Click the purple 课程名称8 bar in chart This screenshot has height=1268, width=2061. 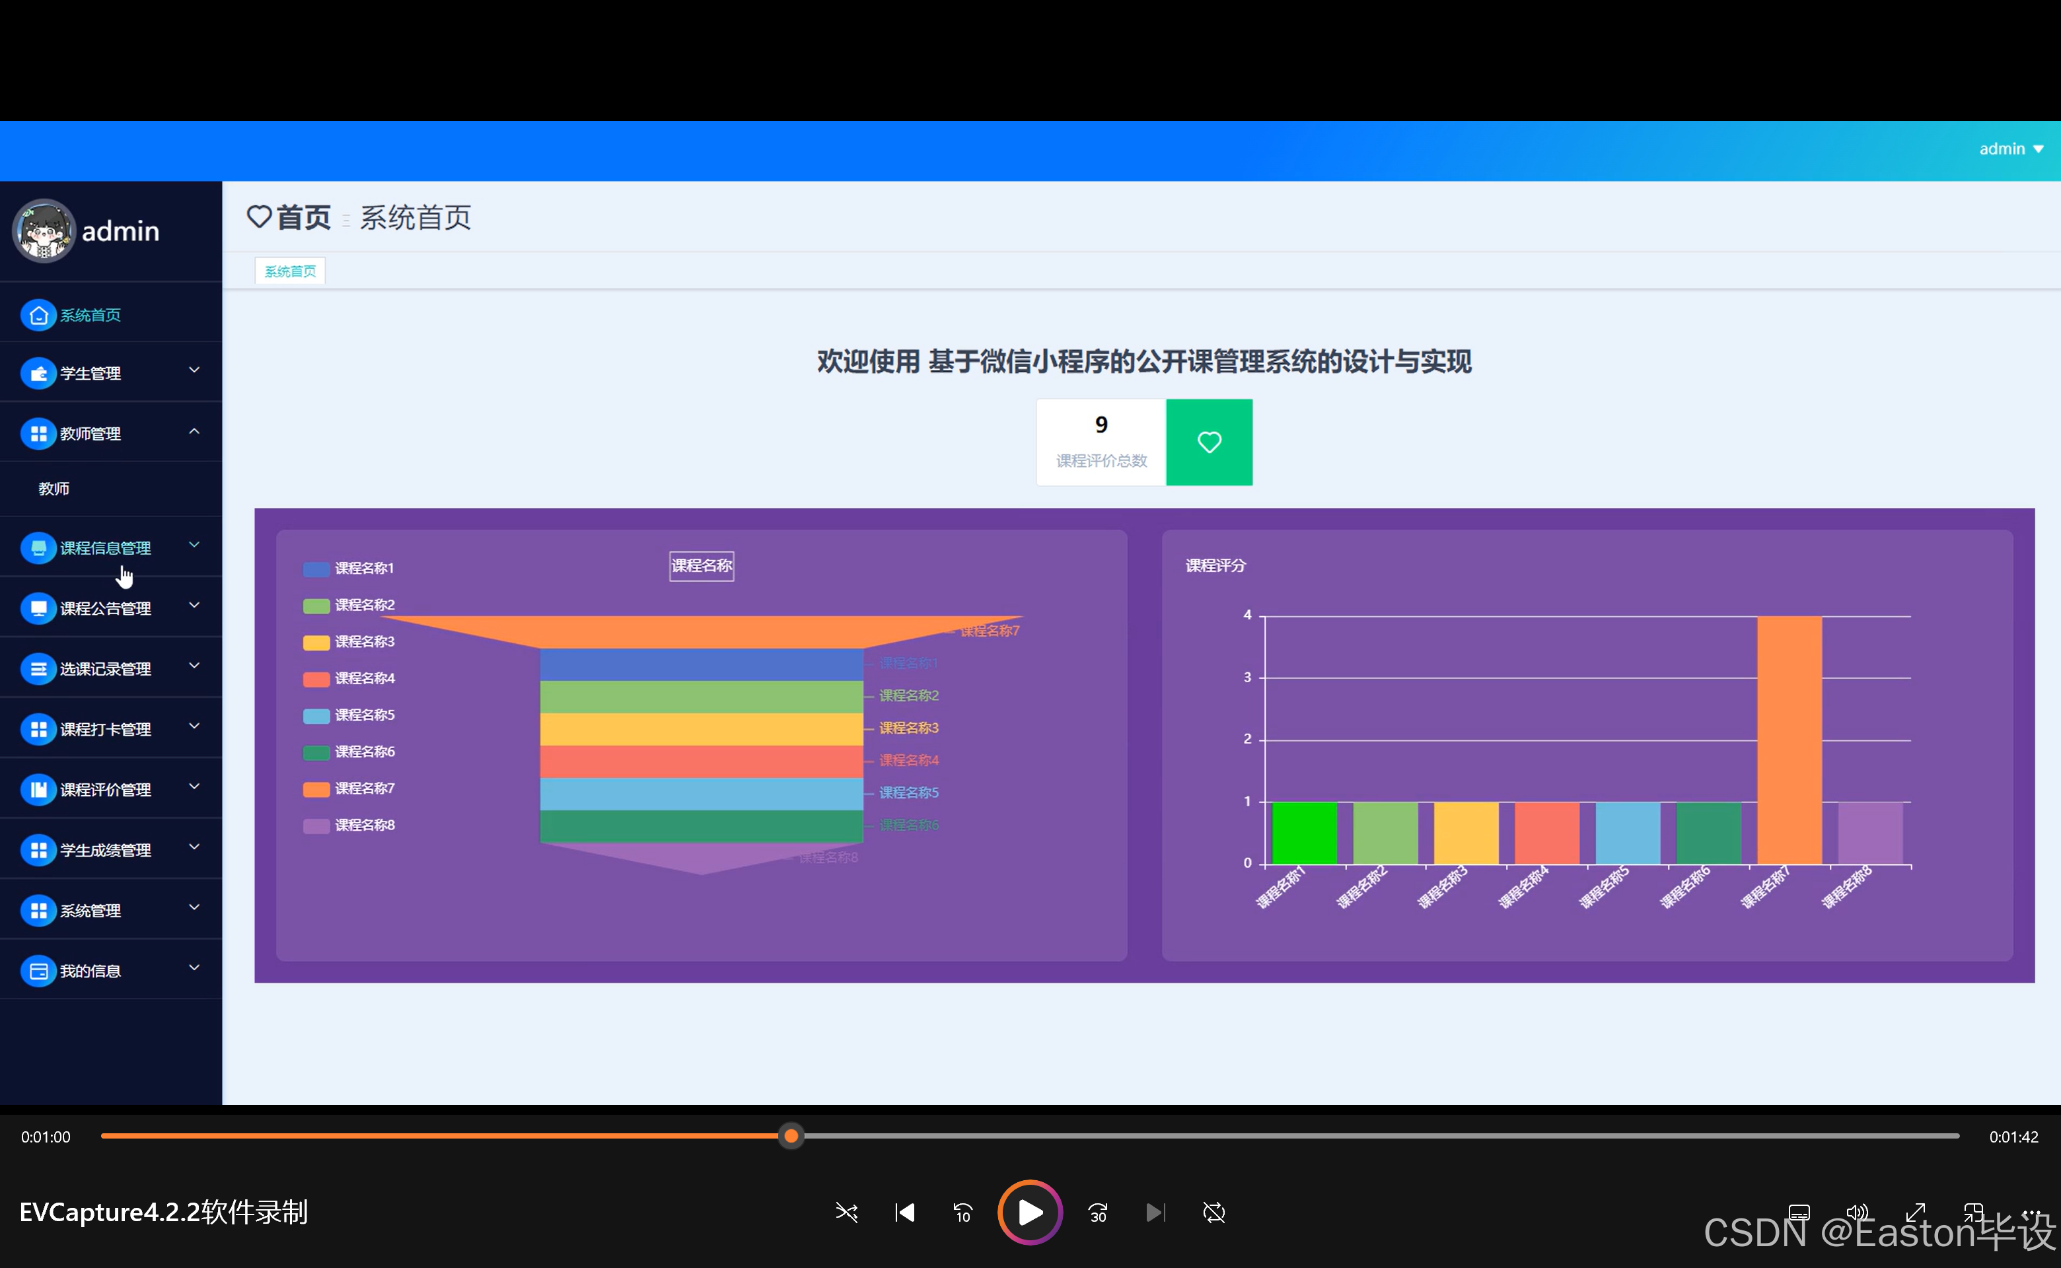pyautogui.click(x=1869, y=833)
